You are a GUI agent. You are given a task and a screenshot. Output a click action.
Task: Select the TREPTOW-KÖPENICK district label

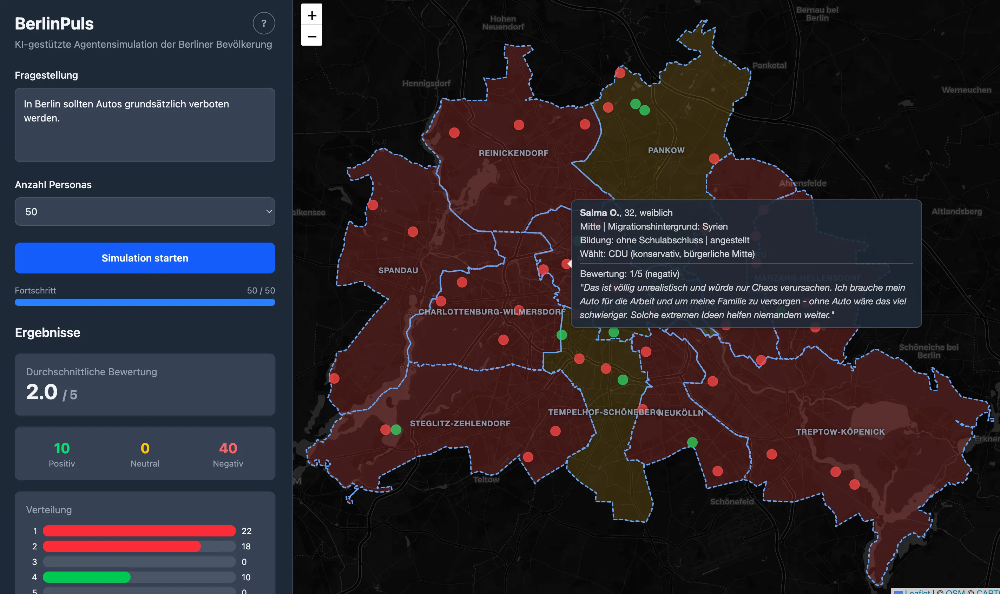pos(840,431)
